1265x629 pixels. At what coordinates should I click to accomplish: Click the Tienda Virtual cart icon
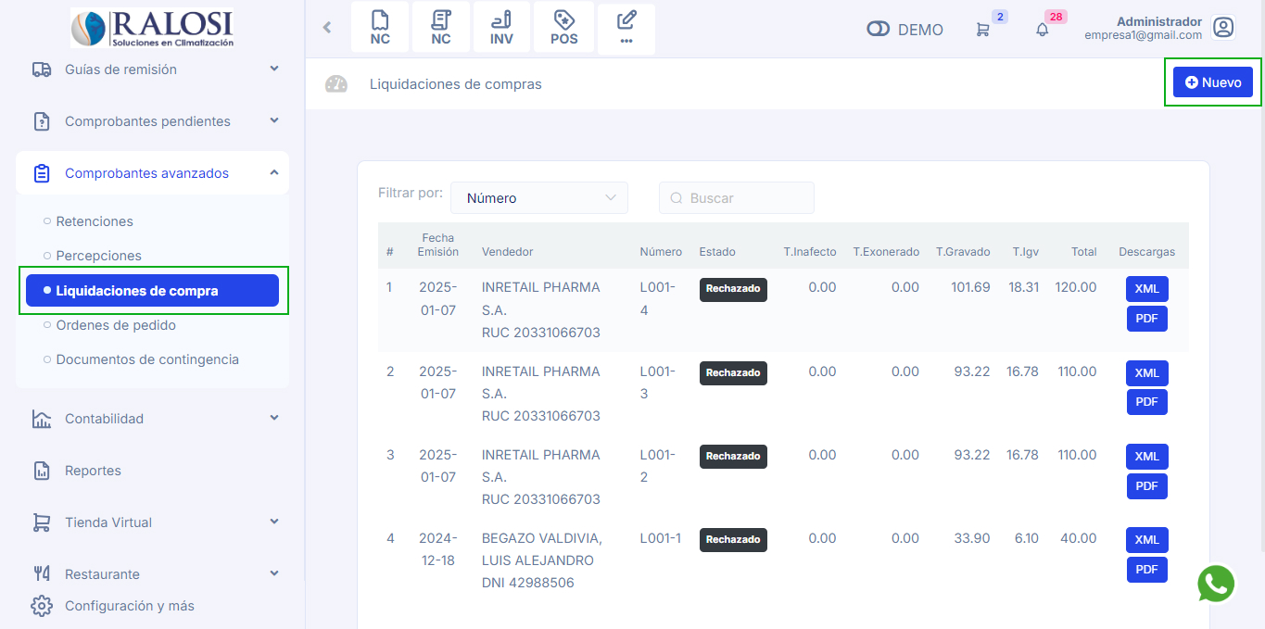coord(42,522)
